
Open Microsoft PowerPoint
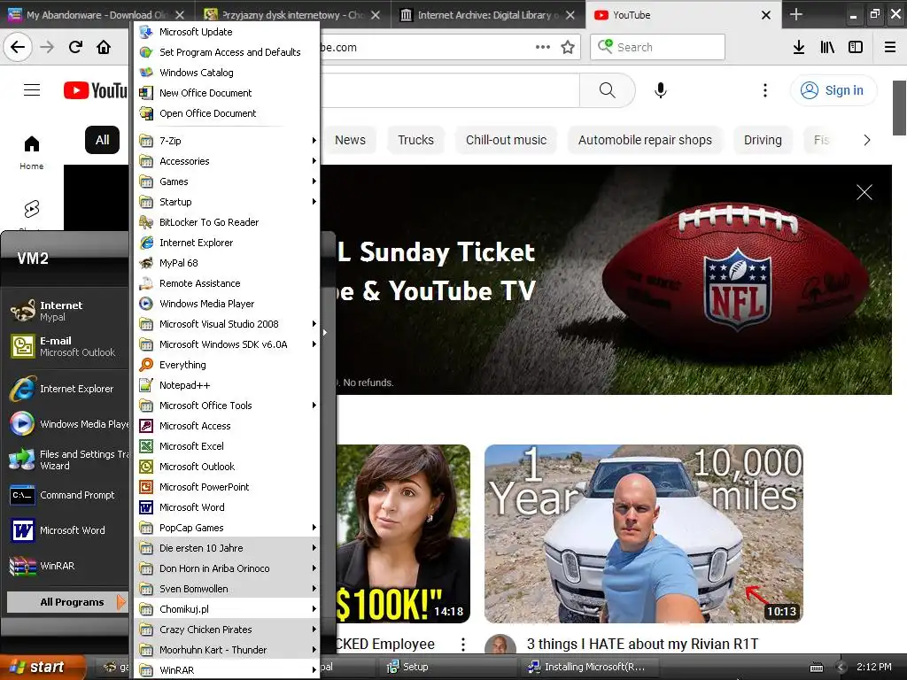(x=226, y=487)
